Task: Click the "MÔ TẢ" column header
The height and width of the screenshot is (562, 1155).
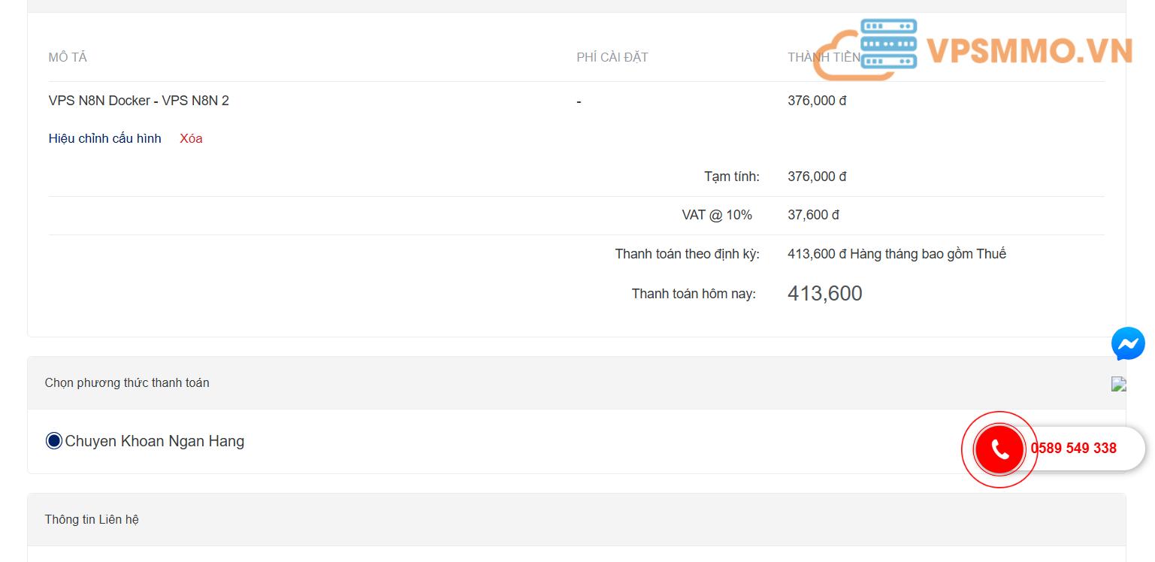Action: [x=68, y=58]
